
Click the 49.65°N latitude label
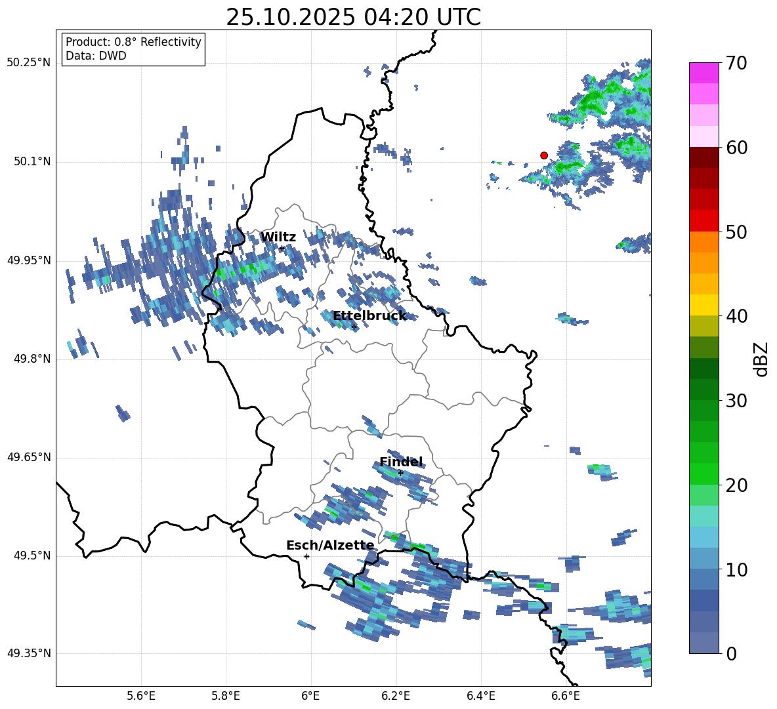29,457
